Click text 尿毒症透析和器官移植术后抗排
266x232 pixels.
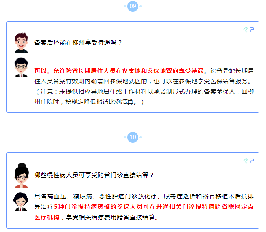(x=209, y=196)
